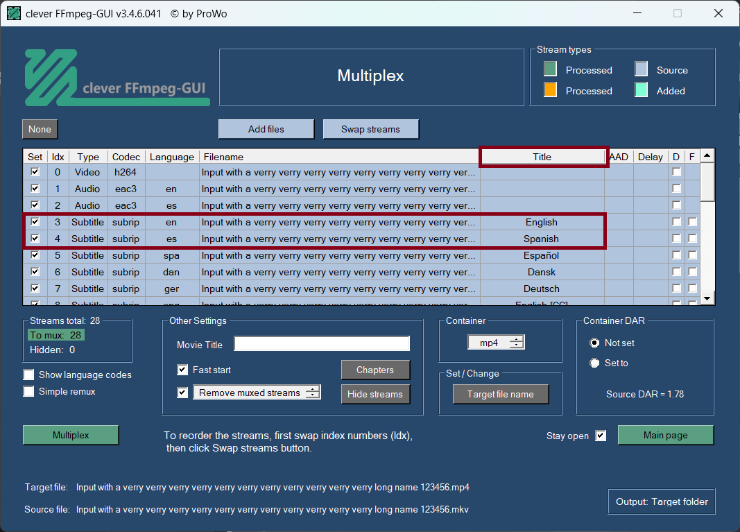
Task: Click Target file name button
Action: 500,394
